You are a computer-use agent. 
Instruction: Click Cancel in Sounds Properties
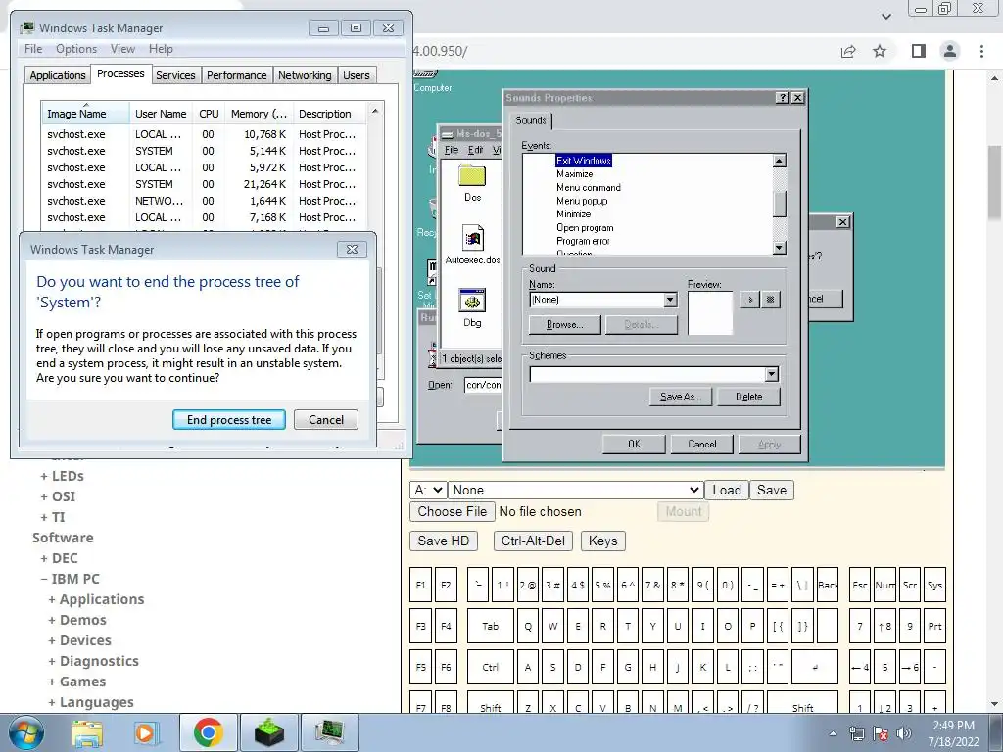pyautogui.click(x=701, y=444)
